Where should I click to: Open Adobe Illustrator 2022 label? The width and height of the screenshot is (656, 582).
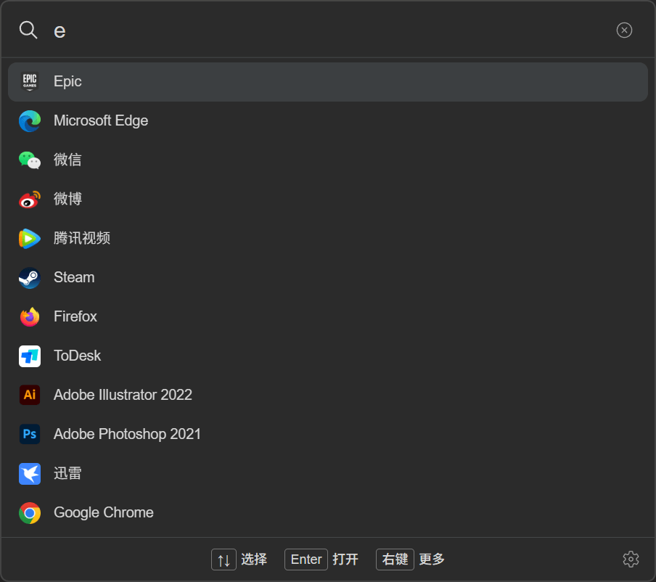coord(123,395)
